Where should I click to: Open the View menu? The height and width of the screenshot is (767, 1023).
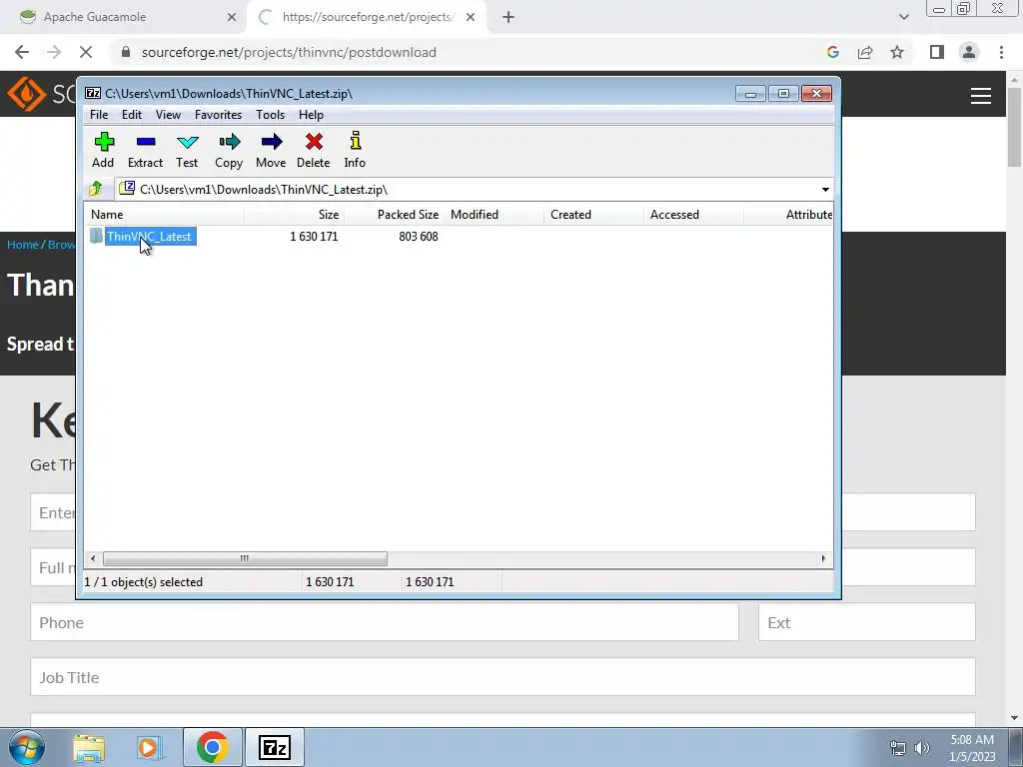click(x=168, y=115)
